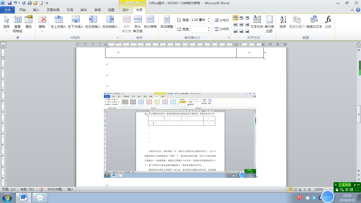Select align top left option
Image resolution: width=361 pixels, height=203 pixels.
pyautogui.click(x=235, y=18)
